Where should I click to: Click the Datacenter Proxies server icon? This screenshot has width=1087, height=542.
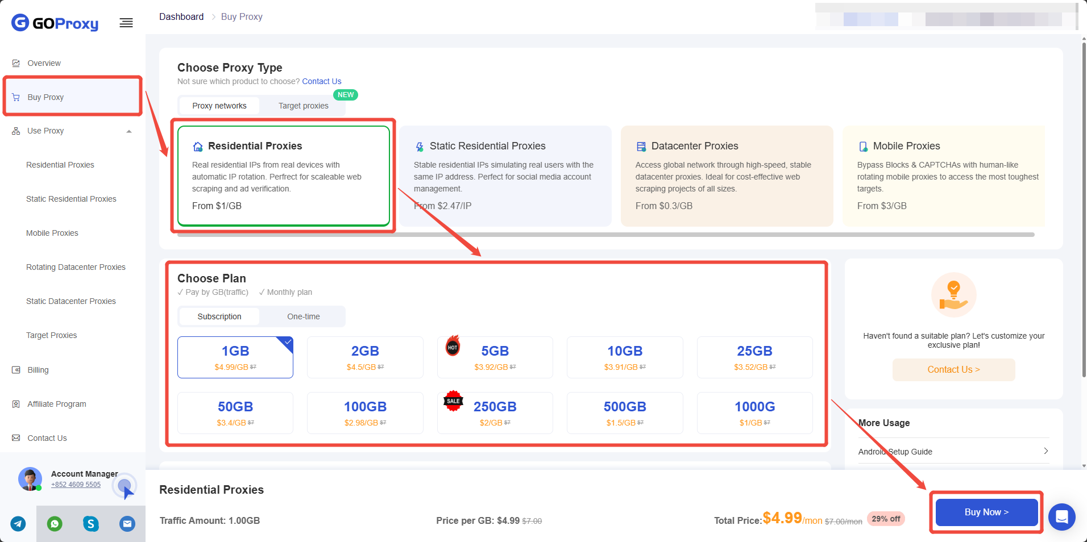click(641, 147)
